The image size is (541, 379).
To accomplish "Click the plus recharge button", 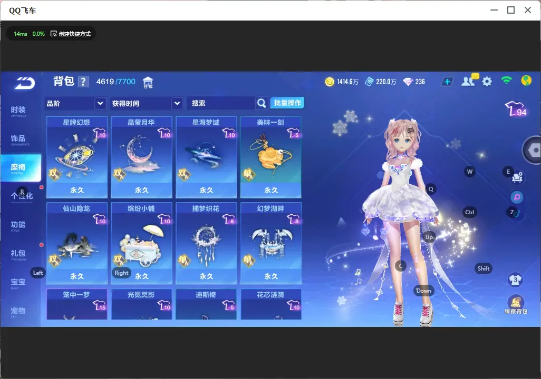I will click(x=447, y=82).
